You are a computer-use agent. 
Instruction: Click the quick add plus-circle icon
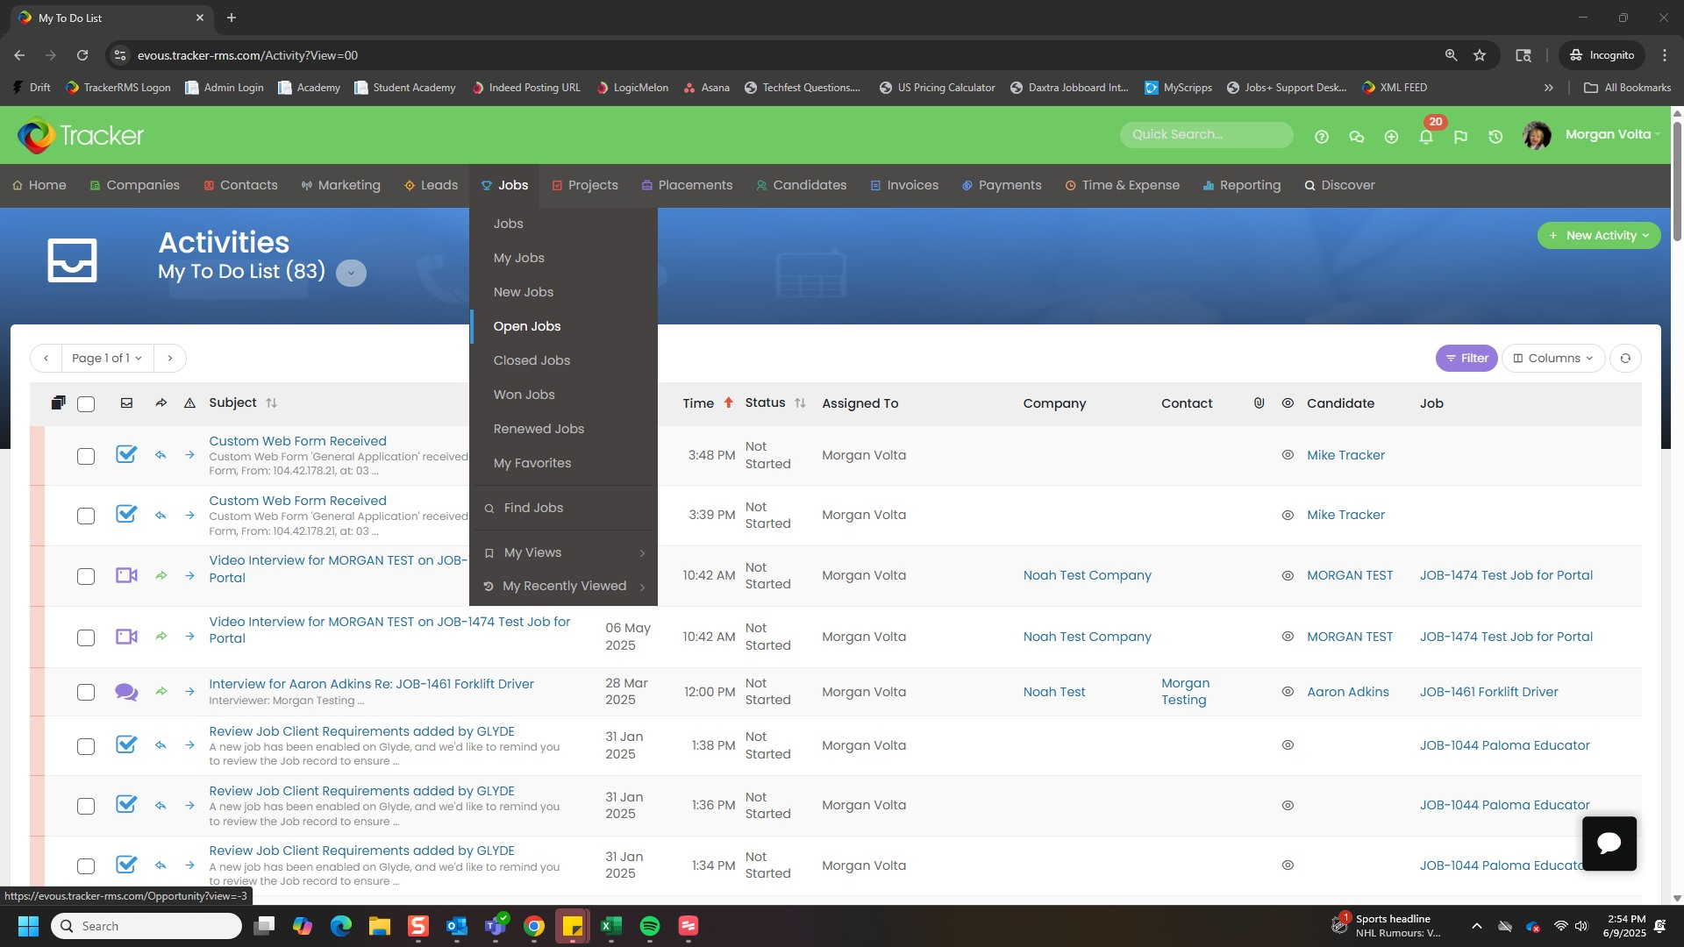[1391, 137]
